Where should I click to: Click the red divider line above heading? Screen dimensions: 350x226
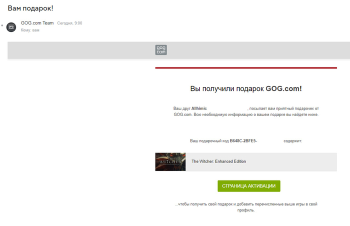(x=245, y=67)
